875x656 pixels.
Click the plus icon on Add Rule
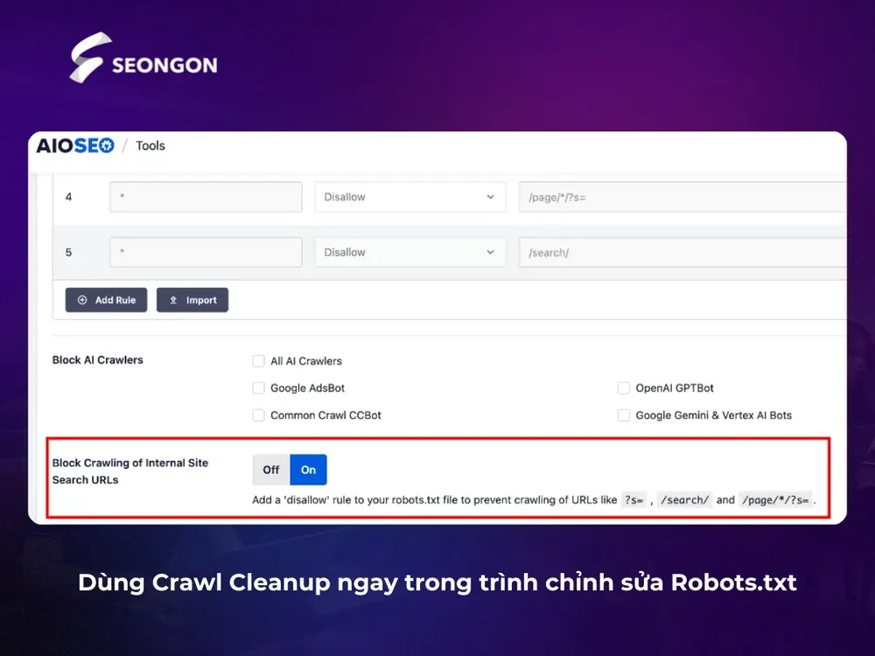(x=82, y=300)
